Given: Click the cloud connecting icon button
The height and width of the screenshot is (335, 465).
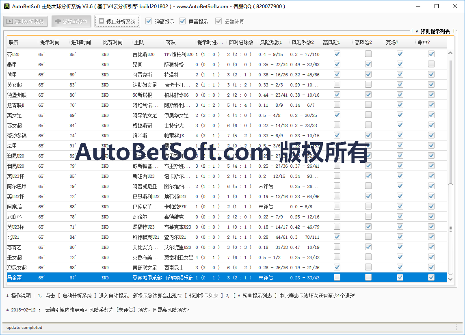Looking at the screenshot, I should [58, 22].
